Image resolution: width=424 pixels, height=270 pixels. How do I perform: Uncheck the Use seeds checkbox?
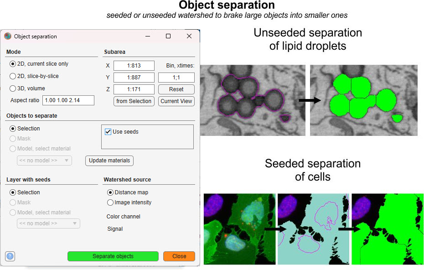click(108, 132)
